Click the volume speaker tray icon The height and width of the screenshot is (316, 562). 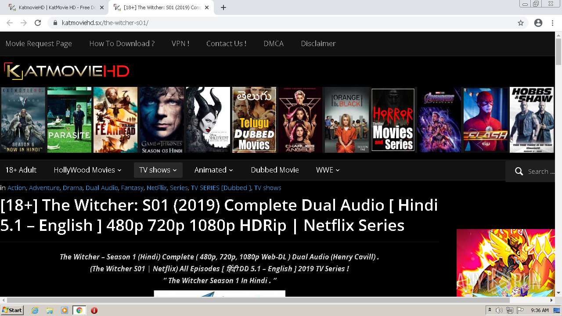499,310
